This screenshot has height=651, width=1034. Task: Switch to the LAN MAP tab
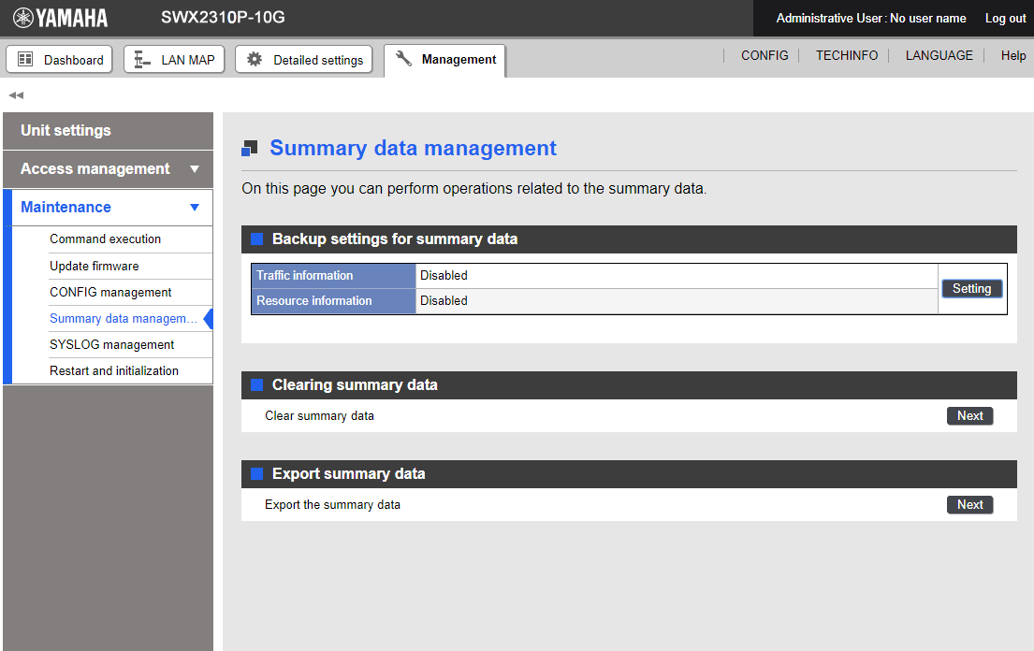point(174,60)
